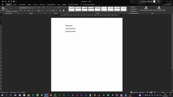Switch to the Конструктор (Design) tab

pyautogui.click(x=22, y=5)
